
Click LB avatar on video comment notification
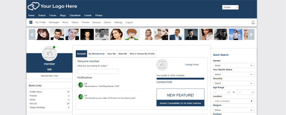tap(81, 97)
